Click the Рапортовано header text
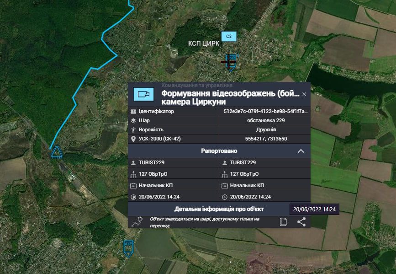This screenshot has width=396, height=274. tap(219, 151)
